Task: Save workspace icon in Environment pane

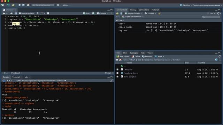Action: [x=121, y=14]
